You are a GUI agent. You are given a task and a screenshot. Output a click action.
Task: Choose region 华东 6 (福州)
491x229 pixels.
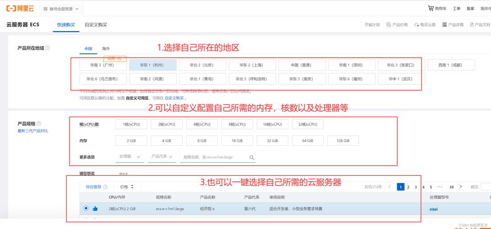click(352, 79)
